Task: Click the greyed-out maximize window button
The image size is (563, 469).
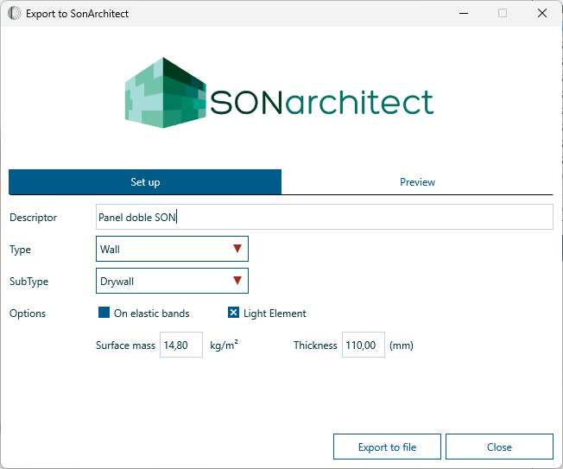Action: pyautogui.click(x=503, y=14)
